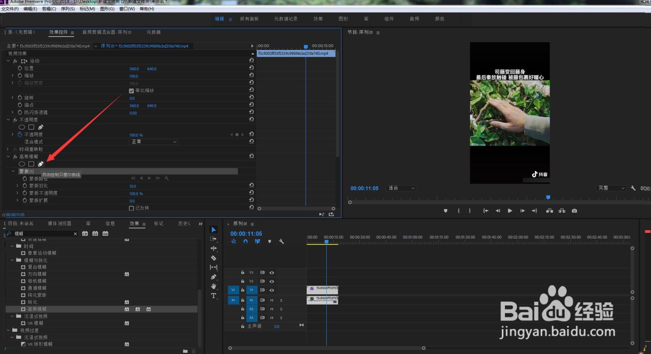Collapse the 模糊与锐化 folder
The height and width of the screenshot is (354, 651).
12,260
